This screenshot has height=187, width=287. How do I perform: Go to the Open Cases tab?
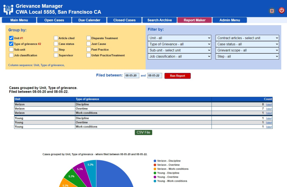(54, 20)
